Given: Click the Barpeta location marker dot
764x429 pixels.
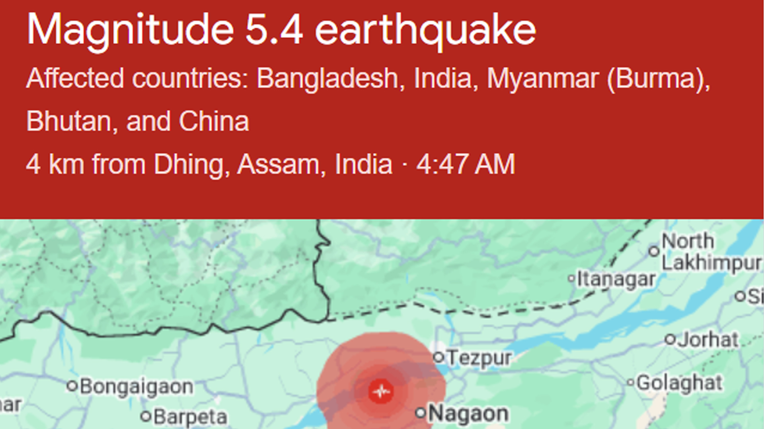Looking at the screenshot, I should tap(146, 416).
